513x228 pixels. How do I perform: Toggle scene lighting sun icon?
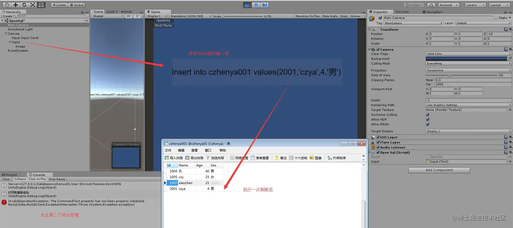[x=137, y=16]
